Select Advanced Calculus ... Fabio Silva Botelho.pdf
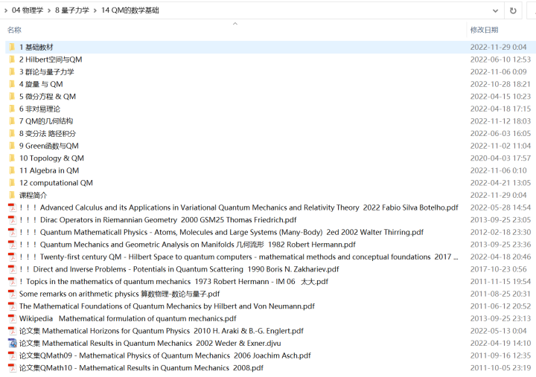Screen dimensions: 536x377 coord(239,207)
